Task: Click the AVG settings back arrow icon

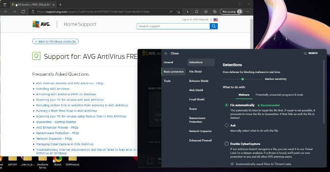Action: point(166,53)
